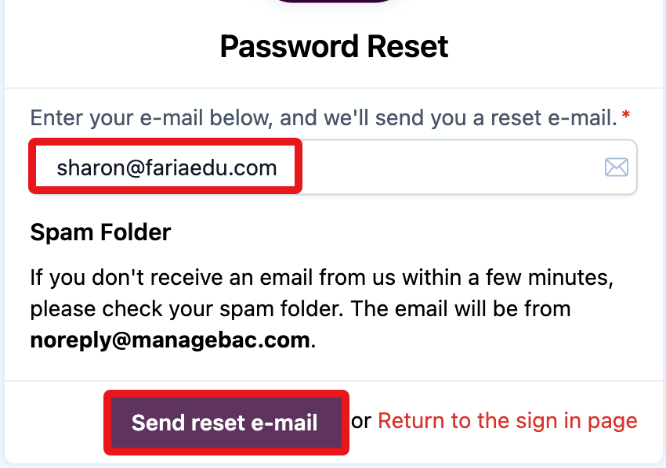The image size is (666, 468).
Task: Click "we'll send you a reset e-mail" text
Action: click(471, 120)
